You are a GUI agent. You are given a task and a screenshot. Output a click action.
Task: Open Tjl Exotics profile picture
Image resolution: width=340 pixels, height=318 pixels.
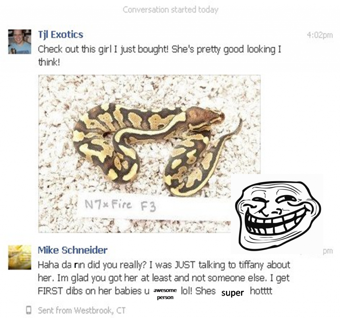coord(20,41)
